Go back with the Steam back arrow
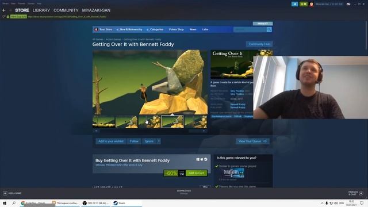368x207 pixels. pyautogui.click(x=4, y=10)
